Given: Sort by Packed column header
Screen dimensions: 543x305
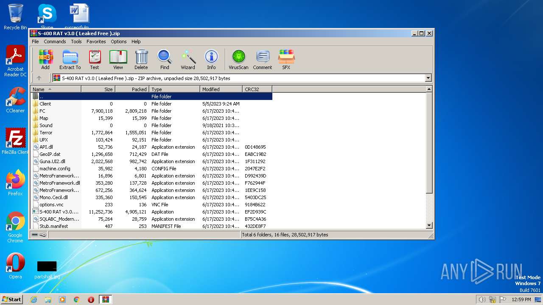Looking at the screenshot, I should pyautogui.click(x=132, y=89).
